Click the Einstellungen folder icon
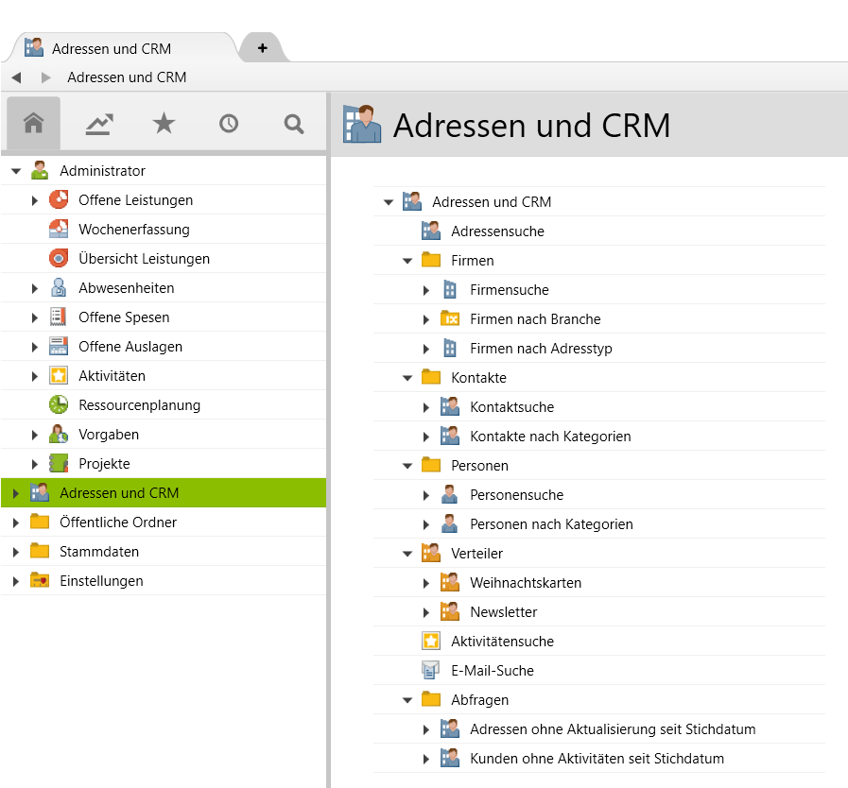 tap(40, 580)
